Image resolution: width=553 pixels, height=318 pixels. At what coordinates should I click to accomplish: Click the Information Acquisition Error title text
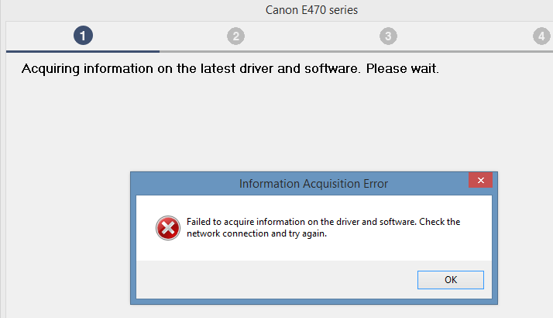tap(314, 184)
